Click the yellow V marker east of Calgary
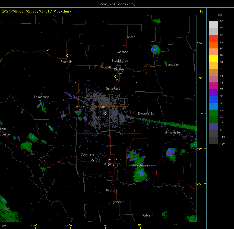234x229 pixels. coord(116,159)
